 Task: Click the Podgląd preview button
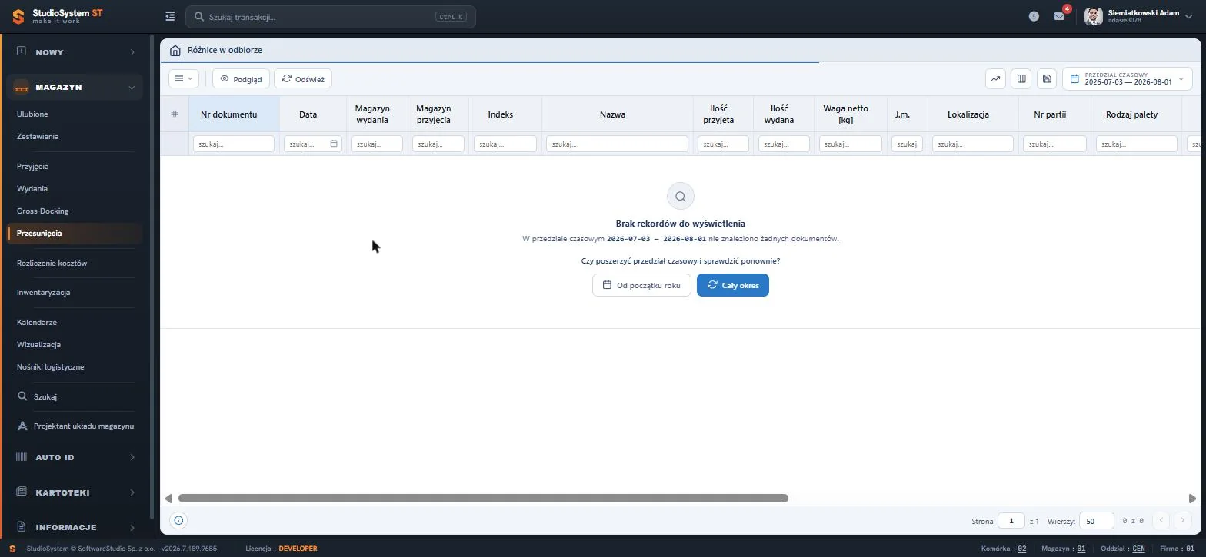pos(241,78)
